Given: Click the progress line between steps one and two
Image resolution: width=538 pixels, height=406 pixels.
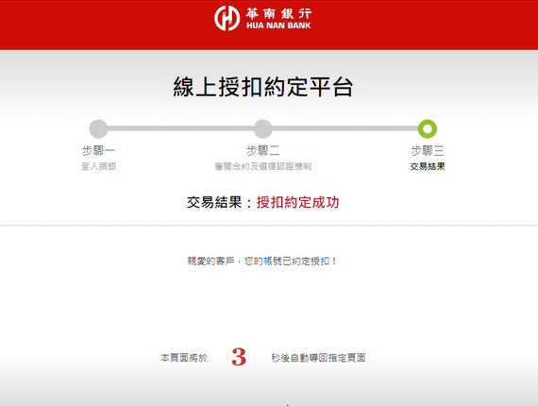Looking at the screenshot, I should click(x=181, y=128).
